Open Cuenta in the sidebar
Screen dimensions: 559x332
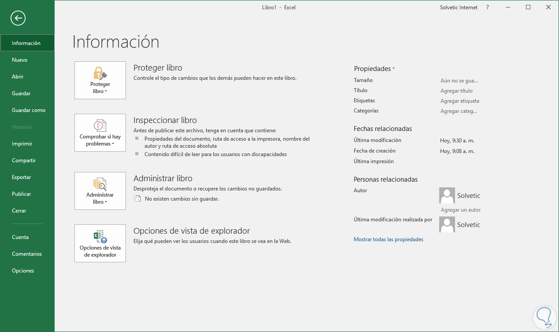point(27,237)
